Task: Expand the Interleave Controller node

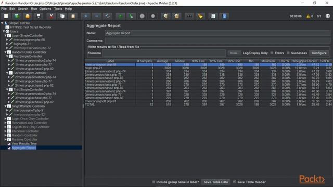Action: pyautogui.click(x=6, y=131)
